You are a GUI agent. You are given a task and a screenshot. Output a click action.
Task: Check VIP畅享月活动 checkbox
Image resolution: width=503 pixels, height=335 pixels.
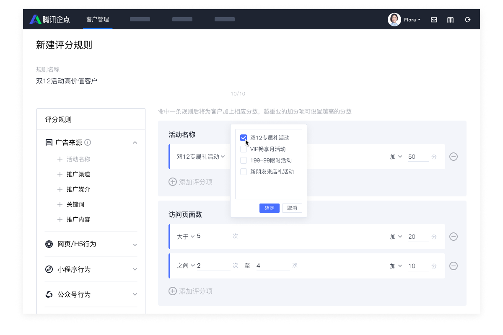[x=244, y=149]
